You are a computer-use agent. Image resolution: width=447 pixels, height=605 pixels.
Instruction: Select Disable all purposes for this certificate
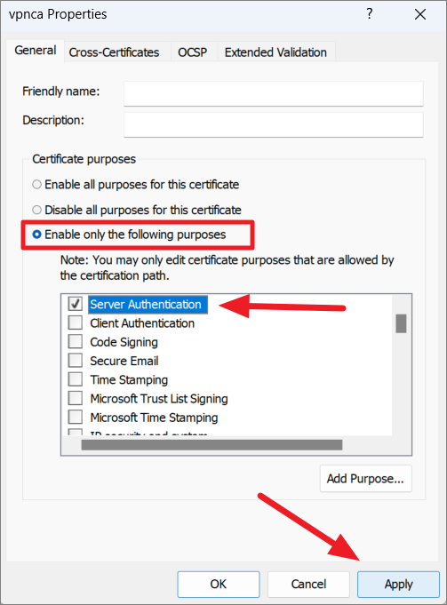(x=36, y=210)
